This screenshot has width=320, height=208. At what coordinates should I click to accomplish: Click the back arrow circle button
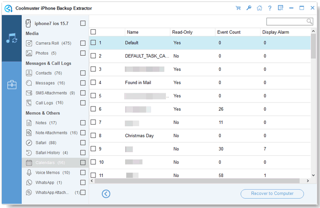pos(106,194)
